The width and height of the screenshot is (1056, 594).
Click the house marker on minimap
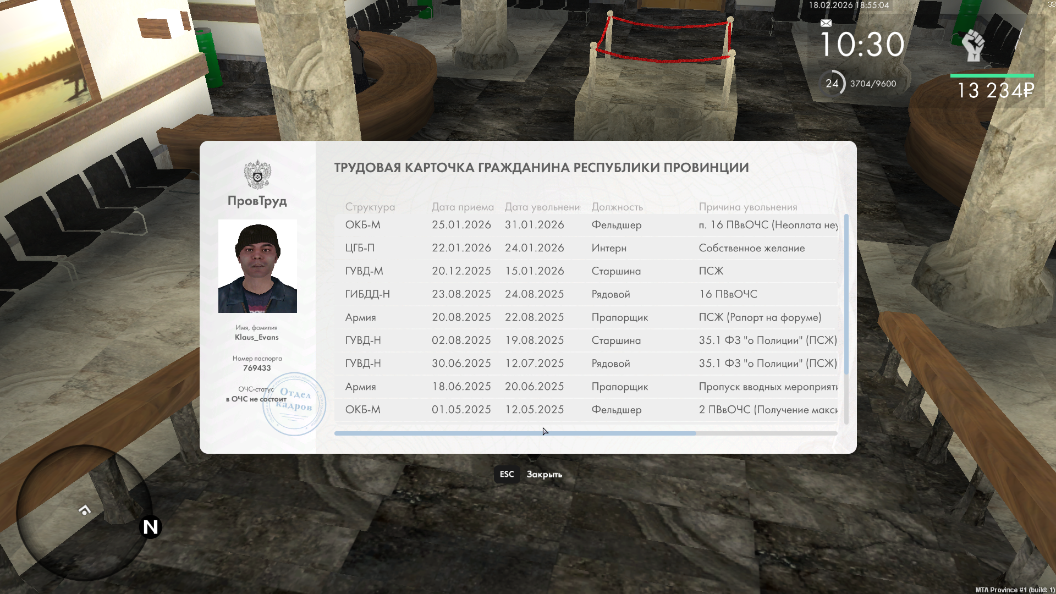pos(85,510)
